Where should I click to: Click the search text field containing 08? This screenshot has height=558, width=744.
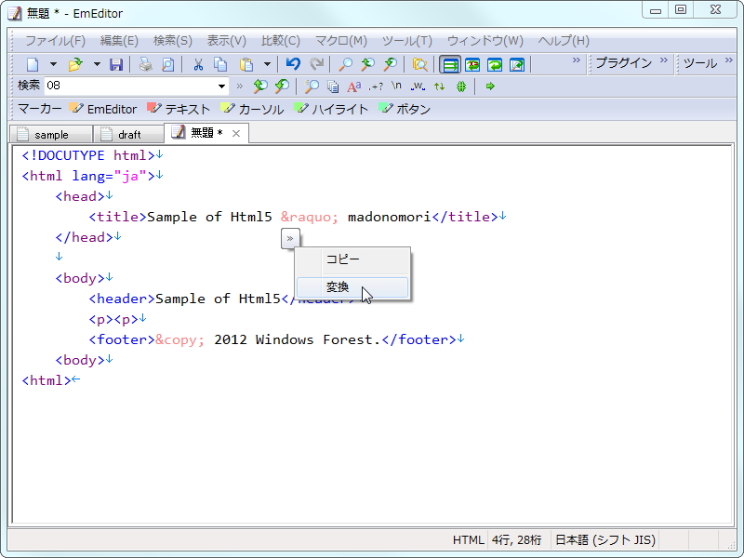[x=130, y=86]
